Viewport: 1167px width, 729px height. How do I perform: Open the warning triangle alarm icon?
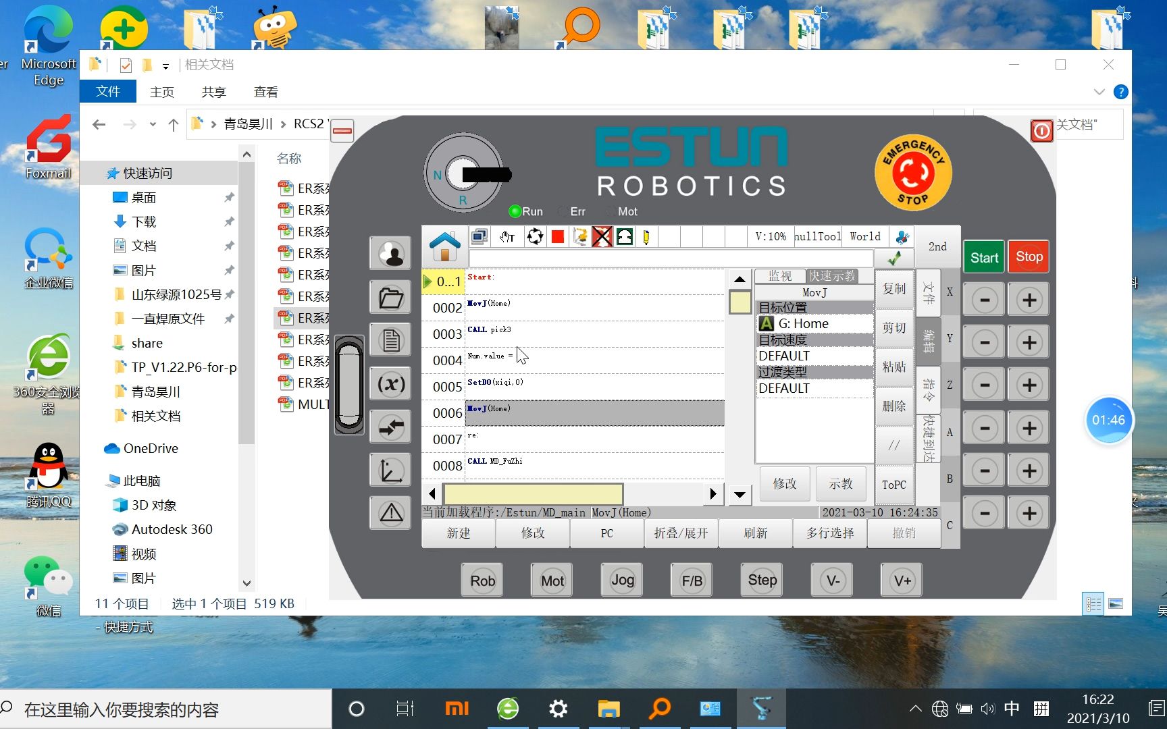[x=390, y=513]
